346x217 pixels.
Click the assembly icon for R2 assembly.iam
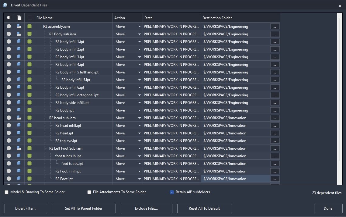[x=19, y=26]
